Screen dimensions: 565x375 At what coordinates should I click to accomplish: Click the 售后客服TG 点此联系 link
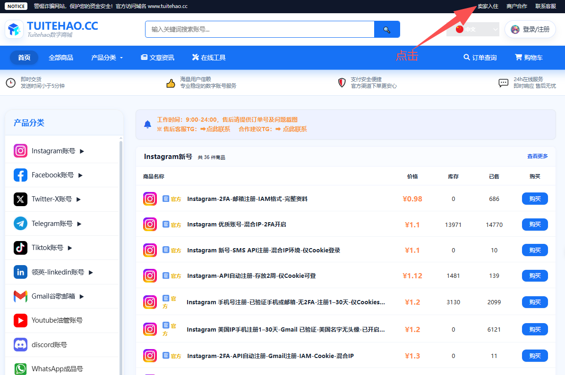218,129
